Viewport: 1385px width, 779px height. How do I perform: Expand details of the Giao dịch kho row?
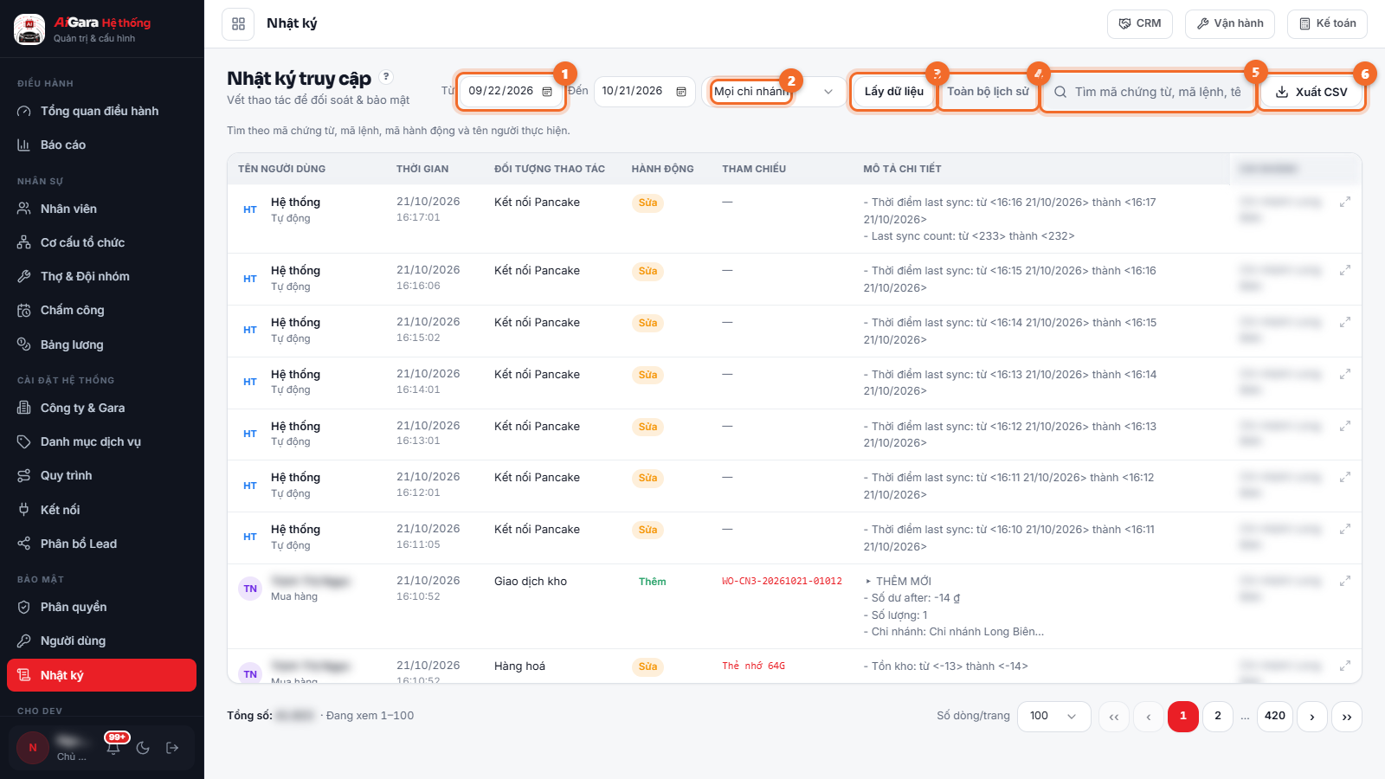click(x=1345, y=581)
